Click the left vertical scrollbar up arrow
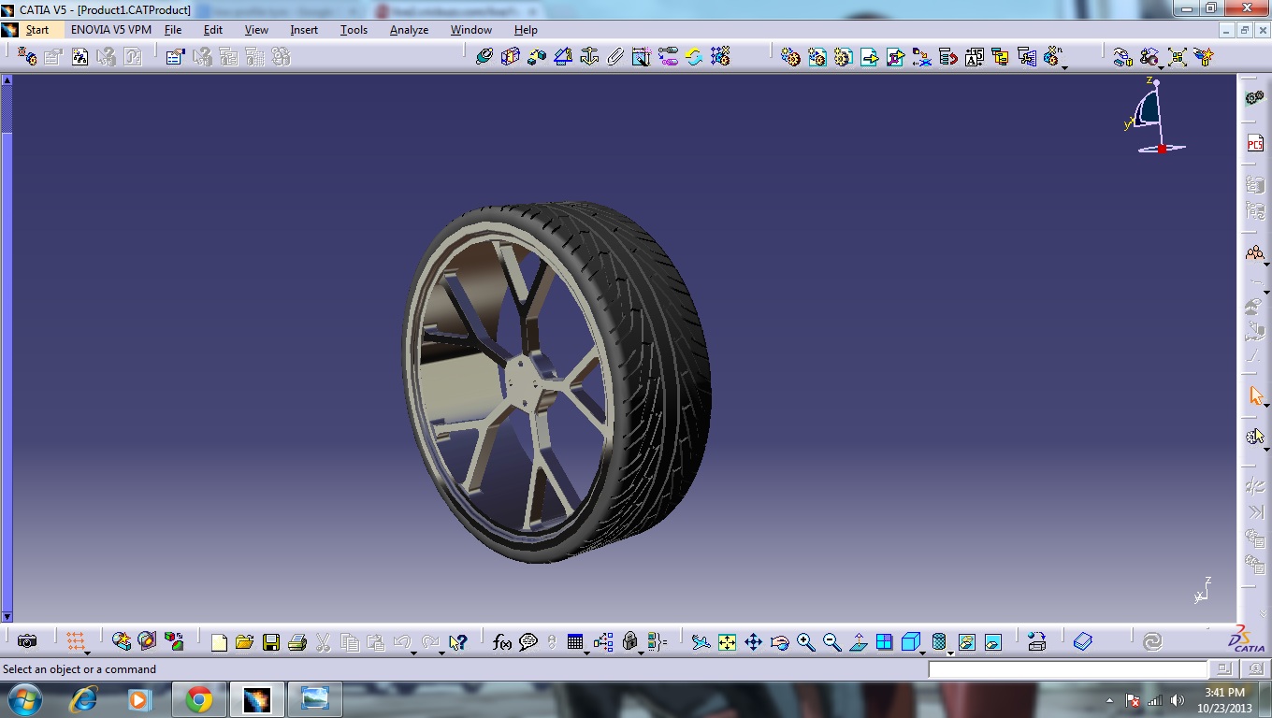This screenshot has width=1272, height=718. point(7,79)
